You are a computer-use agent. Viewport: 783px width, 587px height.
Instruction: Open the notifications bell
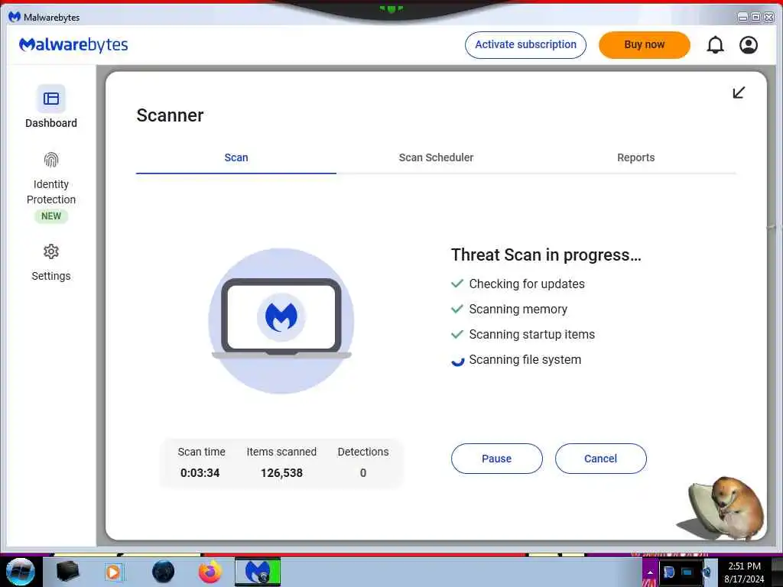pyautogui.click(x=715, y=45)
